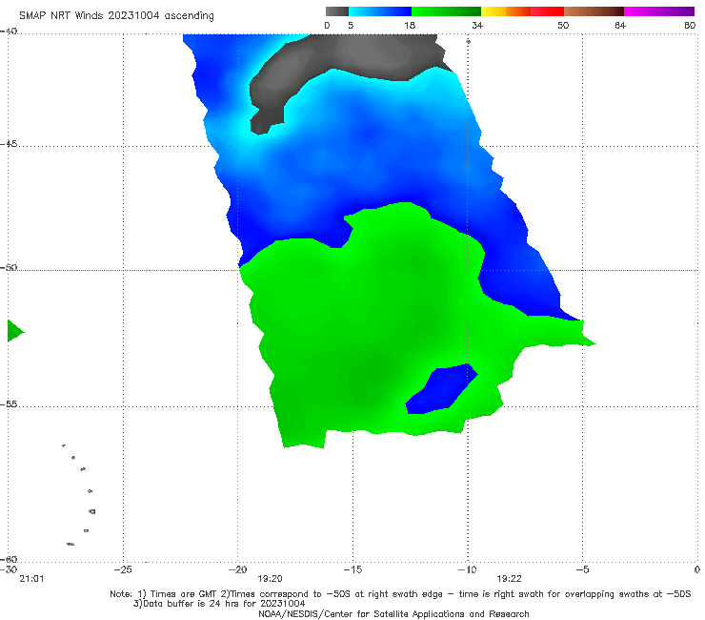Click the gray segment of the color bar
The image size is (705, 620).
pyautogui.click(x=337, y=11)
